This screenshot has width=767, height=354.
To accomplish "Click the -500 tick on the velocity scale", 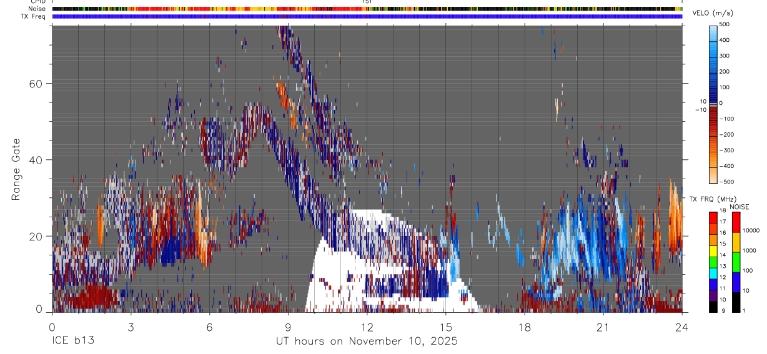I will click(728, 182).
